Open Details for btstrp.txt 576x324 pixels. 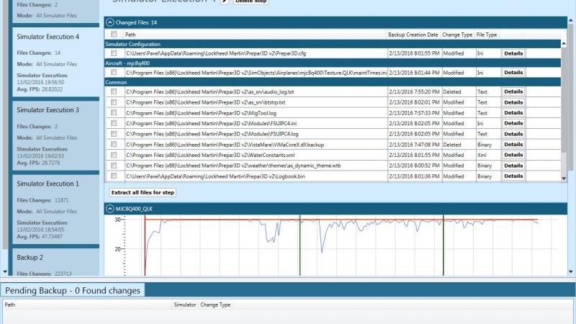pos(513,102)
